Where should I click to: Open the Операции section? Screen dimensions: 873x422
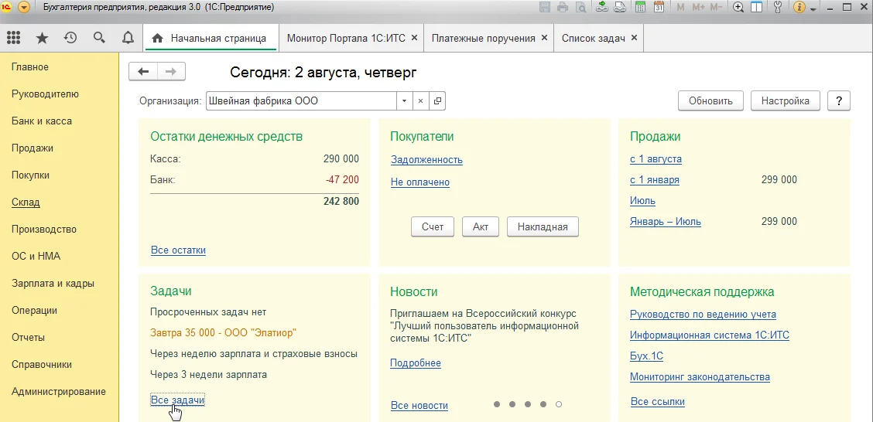(x=35, y=310)
